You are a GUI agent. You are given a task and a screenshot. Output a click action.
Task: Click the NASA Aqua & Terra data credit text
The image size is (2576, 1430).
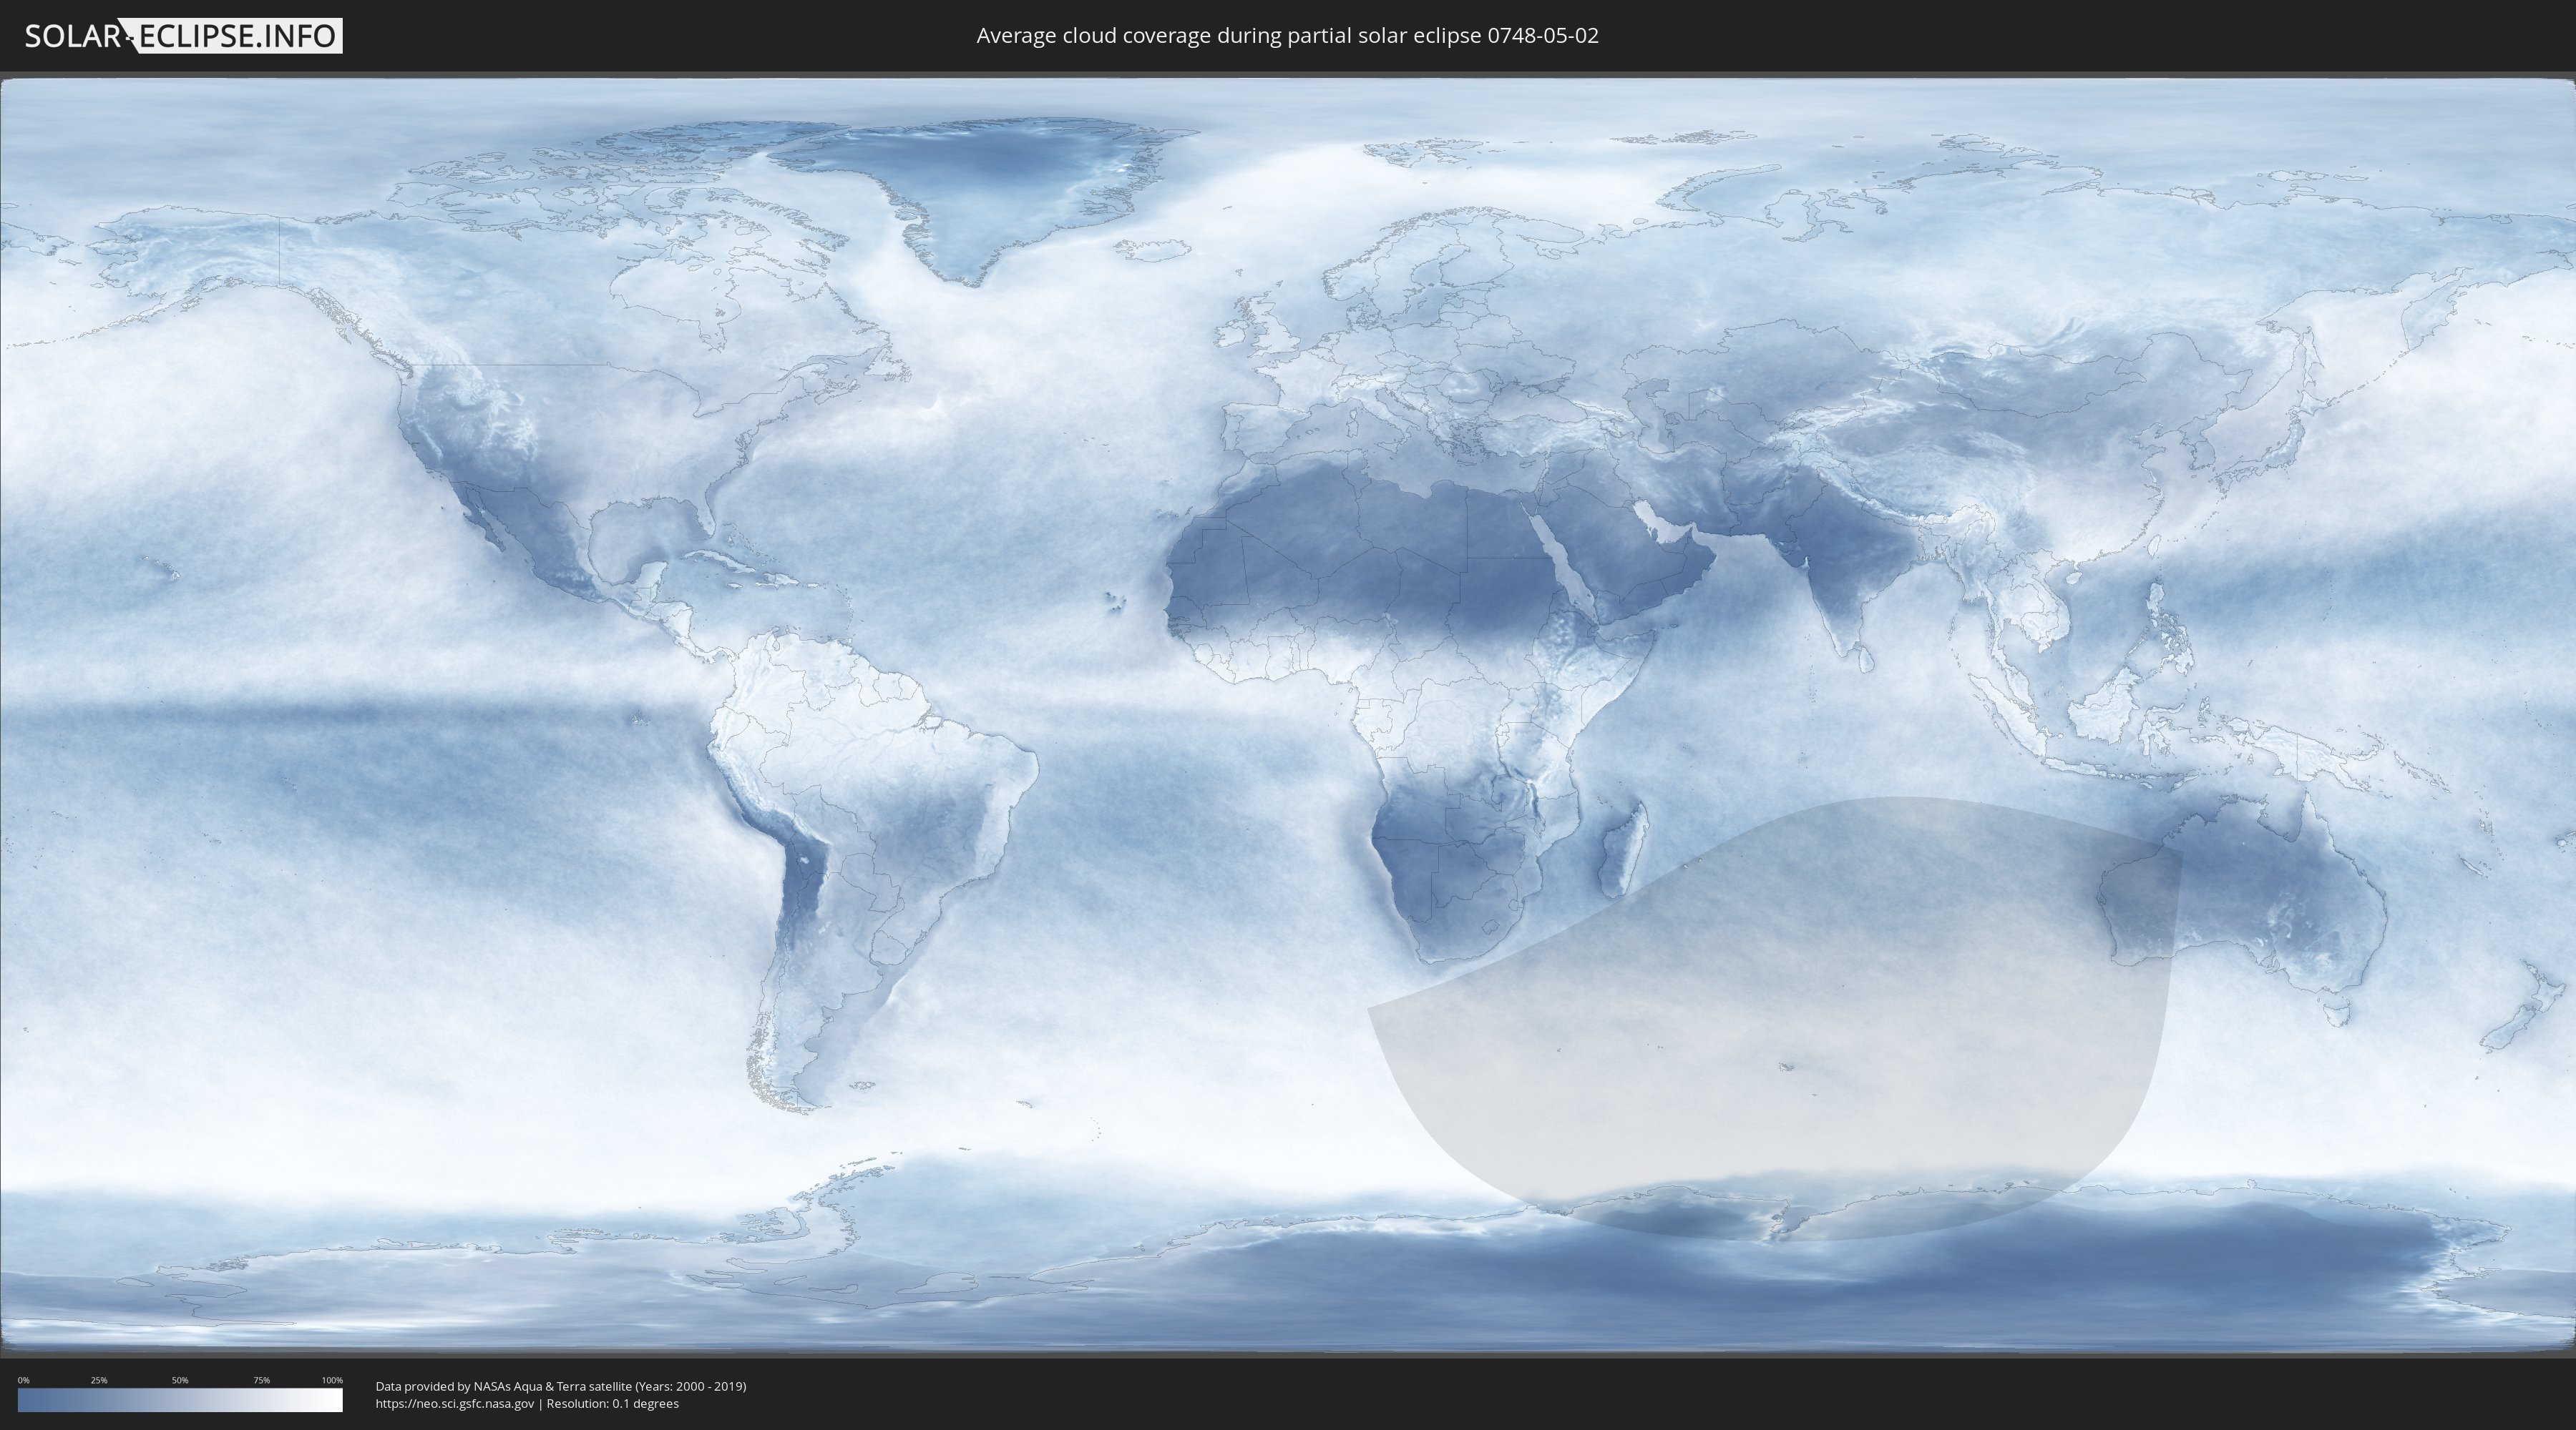[x=561, y=1386]
